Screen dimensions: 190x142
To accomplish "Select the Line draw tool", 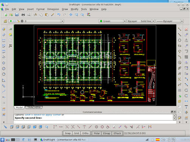I will tap(180, 29).
